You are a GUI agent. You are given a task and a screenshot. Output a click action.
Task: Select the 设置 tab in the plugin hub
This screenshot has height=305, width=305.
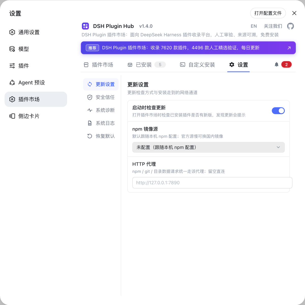point(238,65)
